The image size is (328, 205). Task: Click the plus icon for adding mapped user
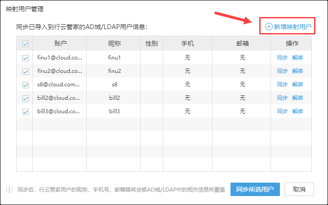point(269,26)
